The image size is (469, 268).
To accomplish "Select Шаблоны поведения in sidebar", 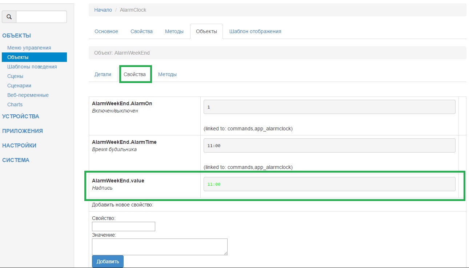I will pos(32,67).
